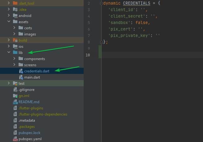Expand the certs folder
This screenshot has width=203, height=142.
[14, 28]
